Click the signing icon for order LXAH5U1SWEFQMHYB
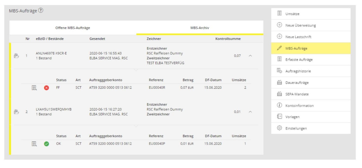 pyautogui.click(x=16, y=112)
